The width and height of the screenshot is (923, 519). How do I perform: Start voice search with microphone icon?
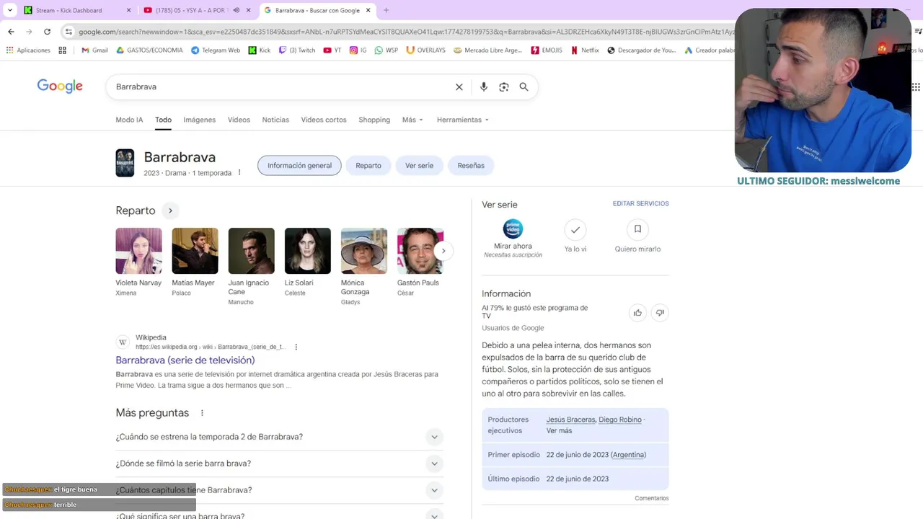click(484, 86)
